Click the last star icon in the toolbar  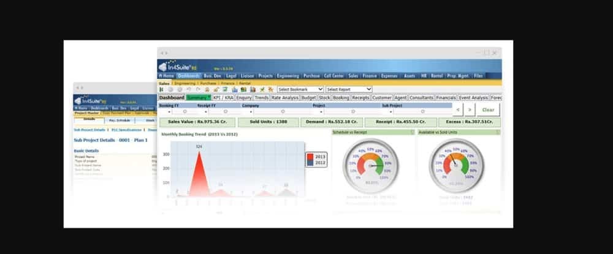pyautogui.click(x=270, y=89)
